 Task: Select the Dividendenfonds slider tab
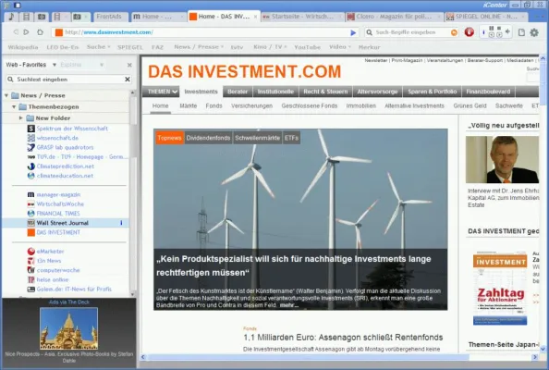pyautogui.click(x=208, y=138)
